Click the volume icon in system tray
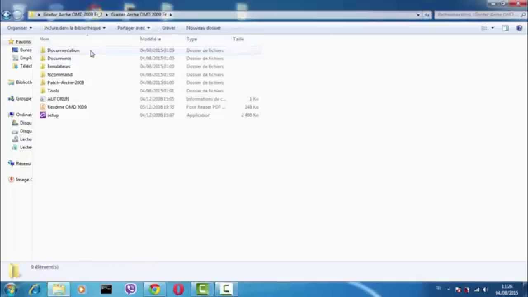 tap(486, 290)
